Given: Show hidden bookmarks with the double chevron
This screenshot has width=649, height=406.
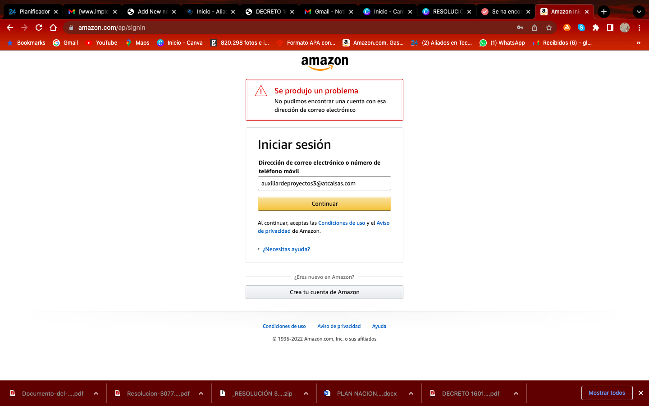Looking at the screenshot, I should (x=638, y=43).
